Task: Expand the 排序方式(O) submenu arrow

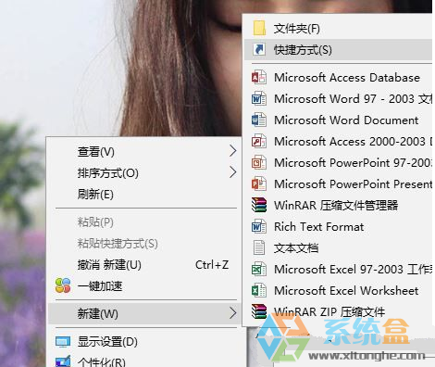Action: 233,172
